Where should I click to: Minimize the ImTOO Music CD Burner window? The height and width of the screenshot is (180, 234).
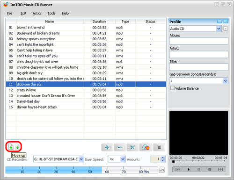click(217, 5)
